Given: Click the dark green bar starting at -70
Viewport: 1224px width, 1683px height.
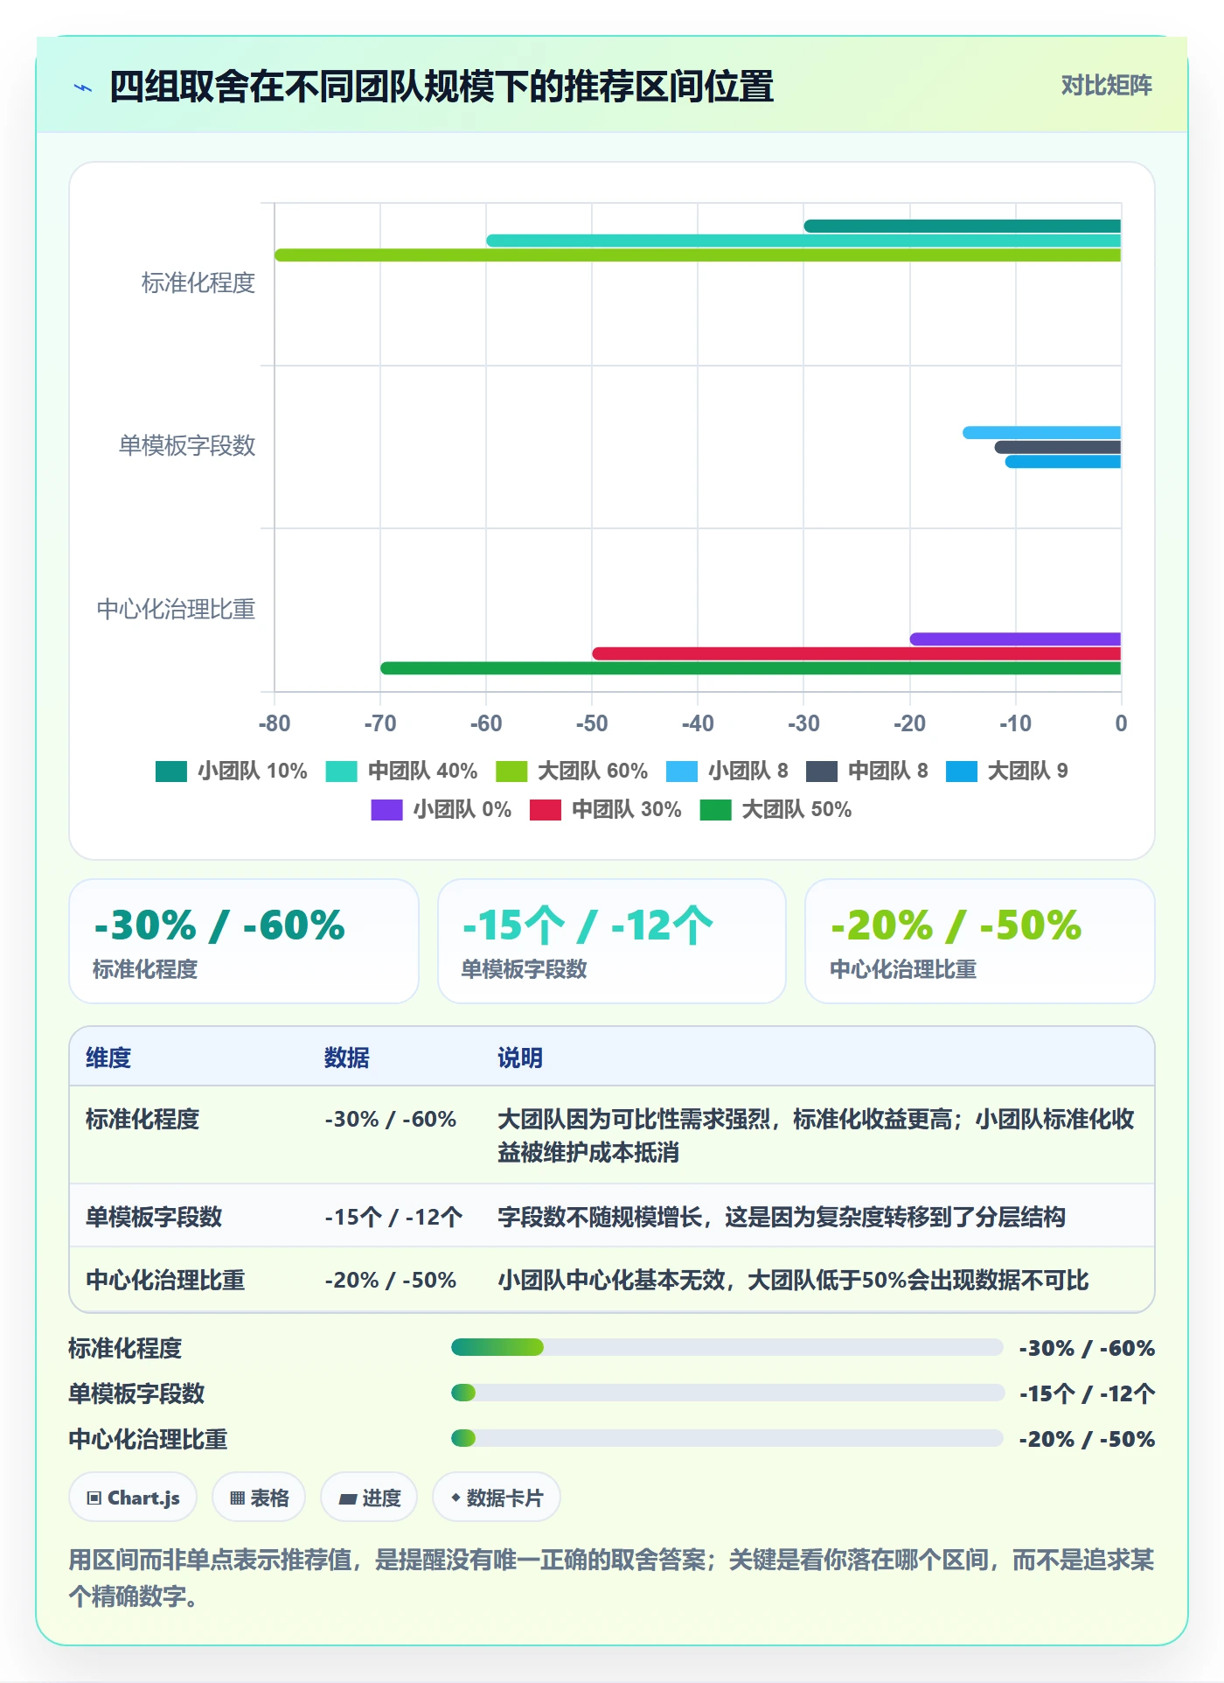Looking at the screenshot, I should (750, 668).
